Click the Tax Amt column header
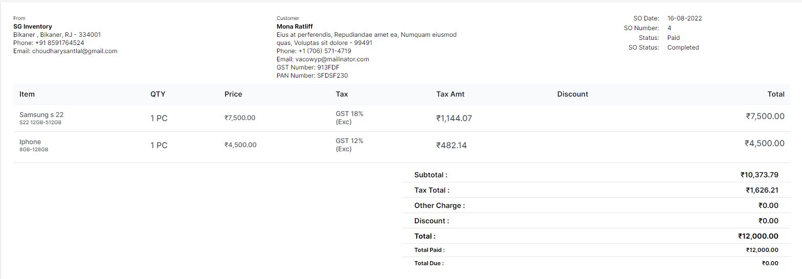This screenshot has height=279, width=802. (x=450, y=94)
